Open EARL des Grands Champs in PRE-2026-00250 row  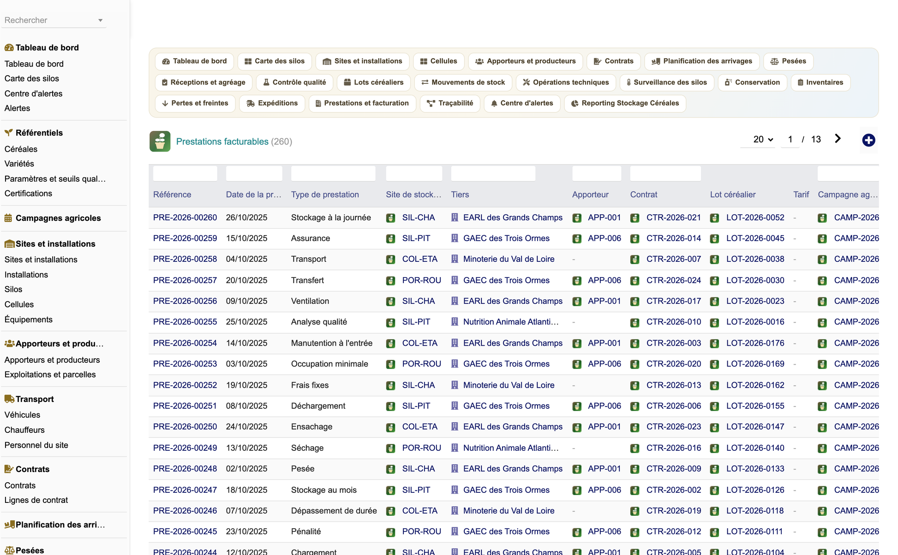click(x=513, y=427)
